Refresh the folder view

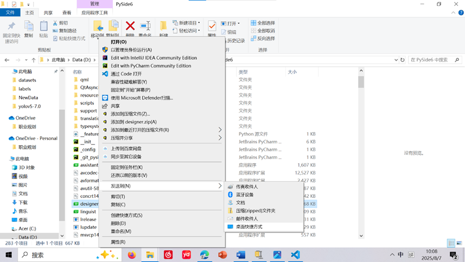pyautogui.click(x=402, y=60)
